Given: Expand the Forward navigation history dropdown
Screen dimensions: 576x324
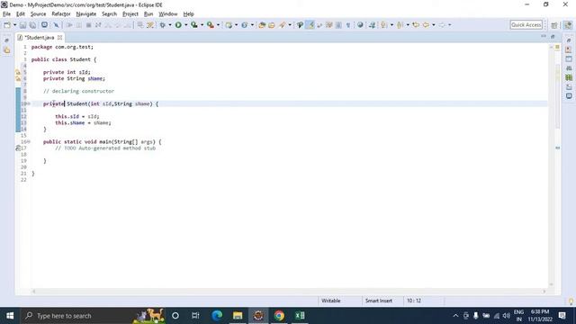Looking at the screenshot, I should click(450, 25).
